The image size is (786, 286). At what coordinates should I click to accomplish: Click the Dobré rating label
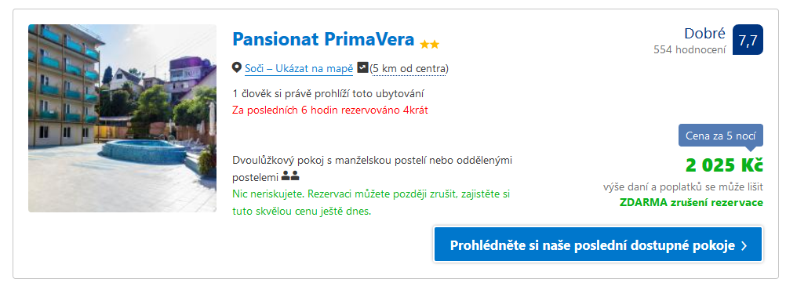[x=704, y=34]
